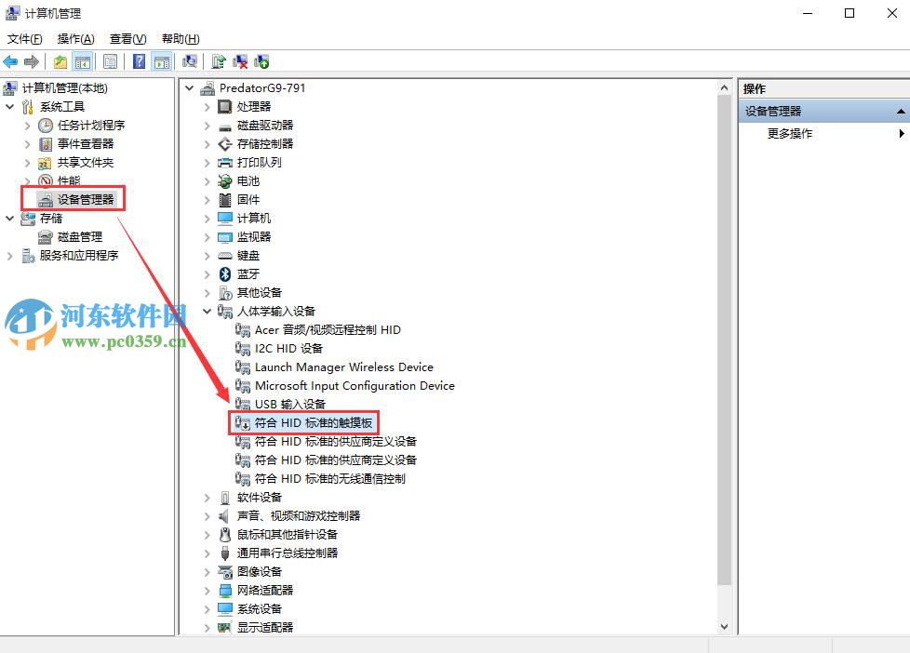Expand the 鼠标和其他指针设备 node
Screen dimensions: 910x653
pos(207,535)
